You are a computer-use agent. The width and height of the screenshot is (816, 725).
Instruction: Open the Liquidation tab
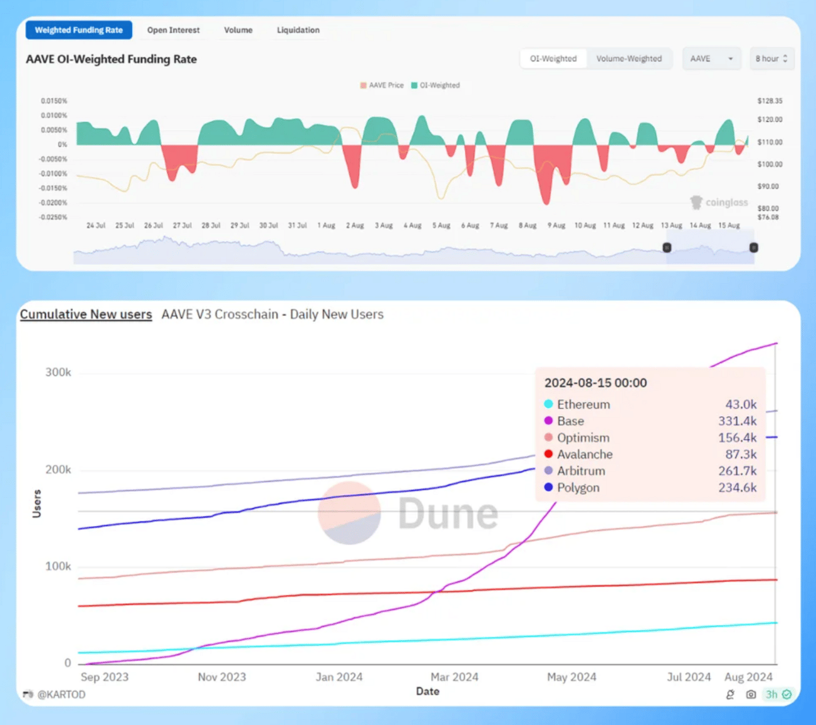(x=298, y=30)
